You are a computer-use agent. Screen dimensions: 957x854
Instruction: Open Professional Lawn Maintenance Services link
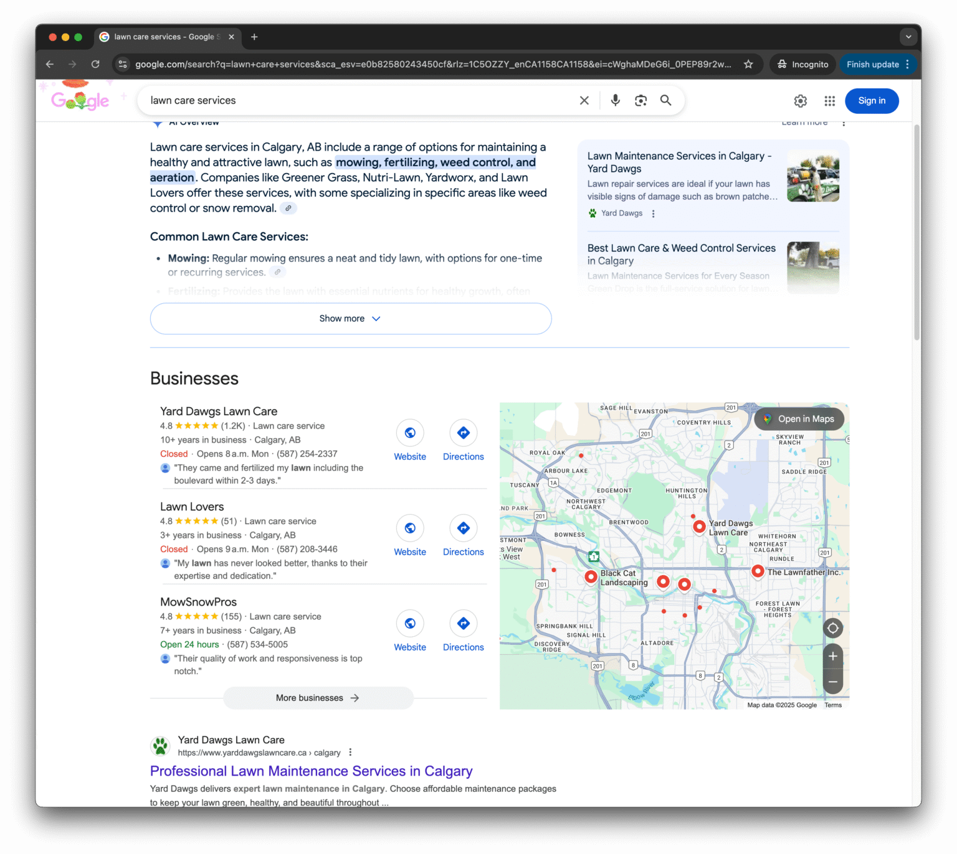pyautogui.click(x=311, y=771)
